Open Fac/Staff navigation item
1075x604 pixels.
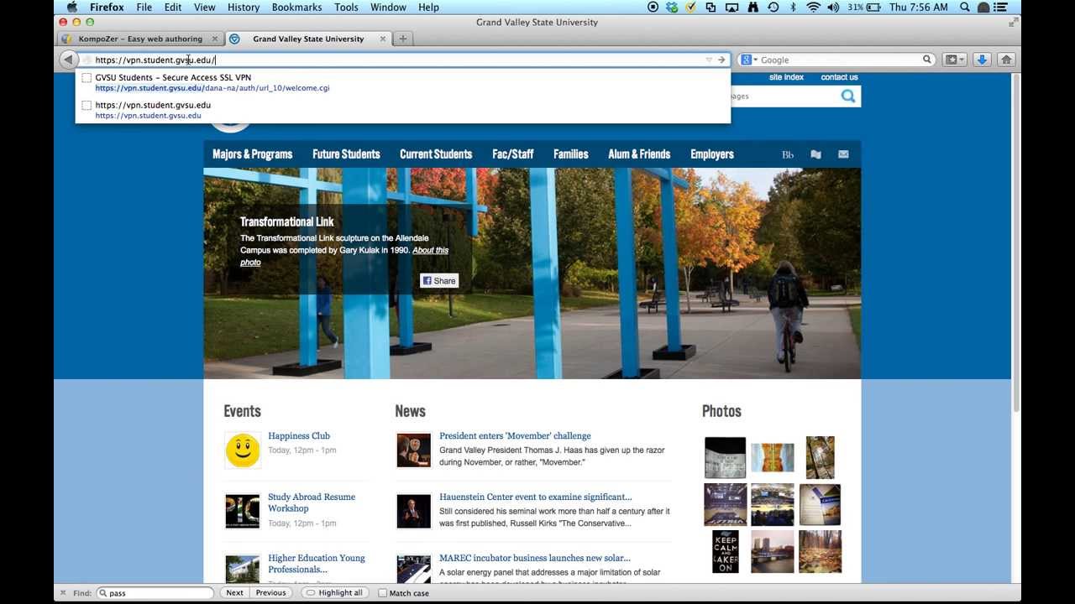(x=513, y=154)
